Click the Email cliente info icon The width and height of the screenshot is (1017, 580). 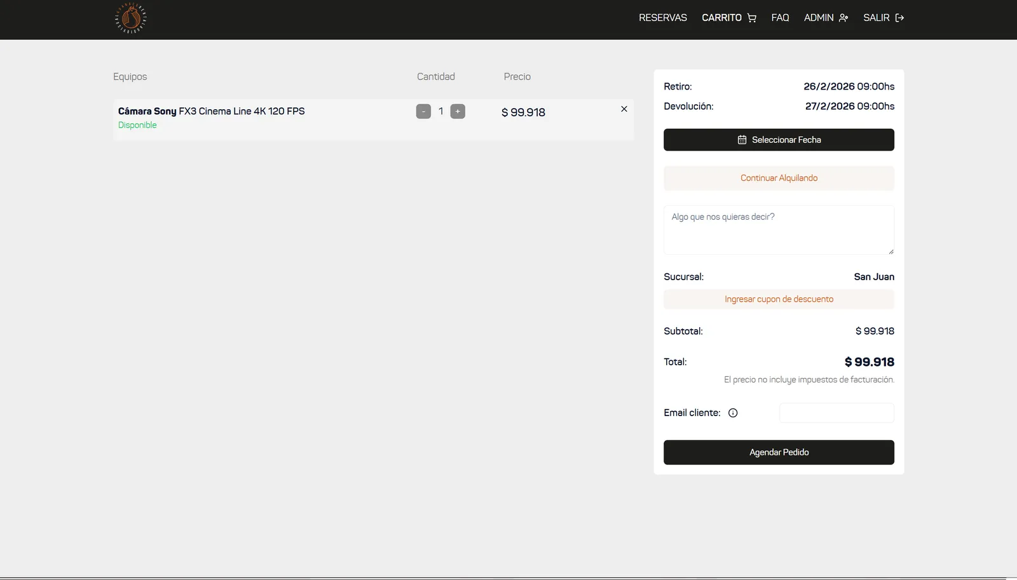(x=733, y=413)
